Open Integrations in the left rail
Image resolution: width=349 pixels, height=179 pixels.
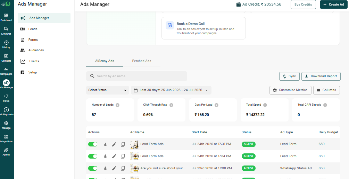[x=6, y=138]
